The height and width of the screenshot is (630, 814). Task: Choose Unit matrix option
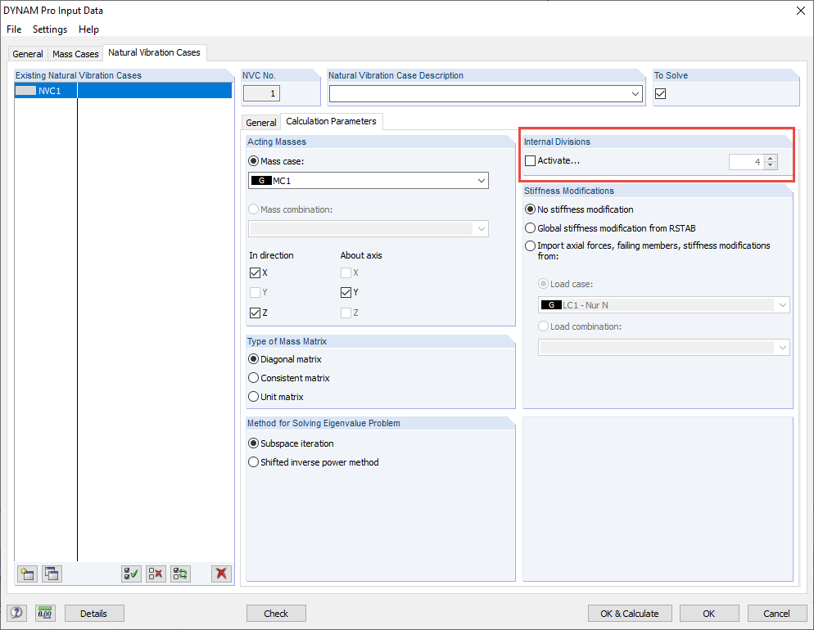(253, 397)
